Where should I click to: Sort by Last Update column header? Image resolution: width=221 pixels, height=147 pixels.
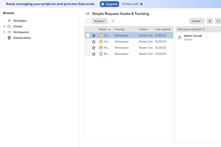(163, 29)
